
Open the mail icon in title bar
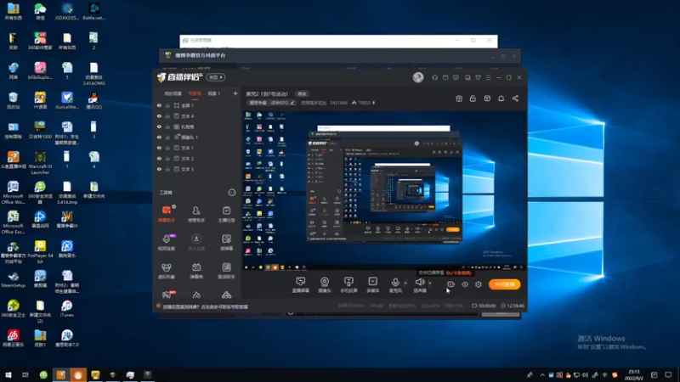(445, 77)
